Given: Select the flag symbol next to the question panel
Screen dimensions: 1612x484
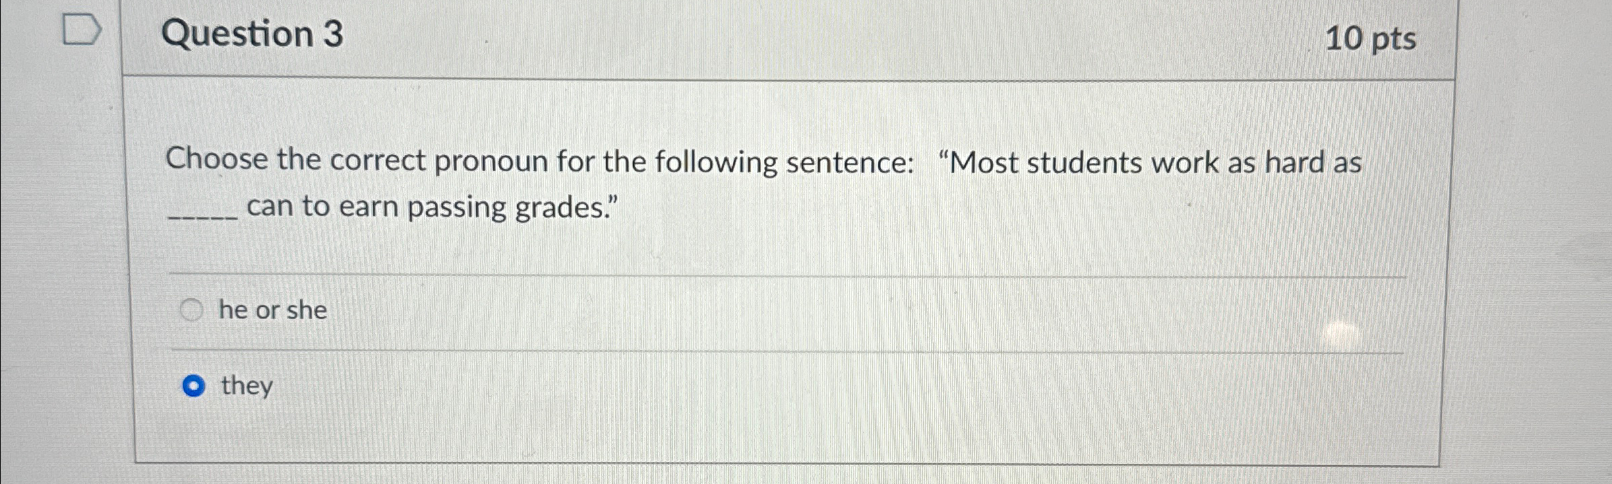Looking at the screenshot, I should pyautogui.click(x=81, y=28).
